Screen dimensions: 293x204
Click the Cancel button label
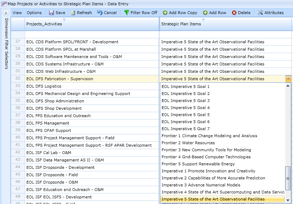110,13
